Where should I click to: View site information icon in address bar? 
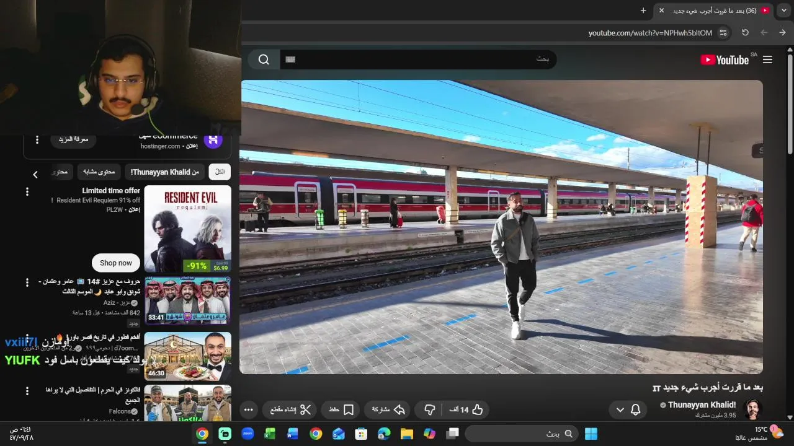click(x=723, y=33)
